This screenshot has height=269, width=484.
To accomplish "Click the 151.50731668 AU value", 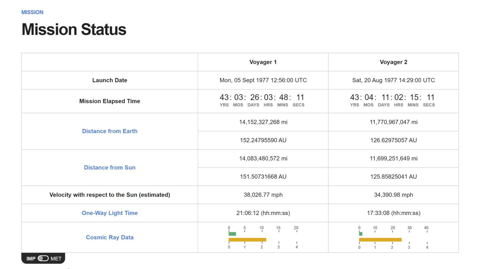I will 263,177.
